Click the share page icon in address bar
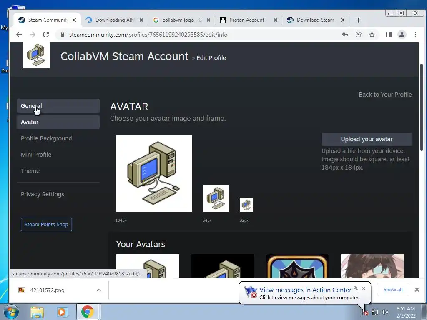Viewport: 427px width, 320px height. click(358, 35)
